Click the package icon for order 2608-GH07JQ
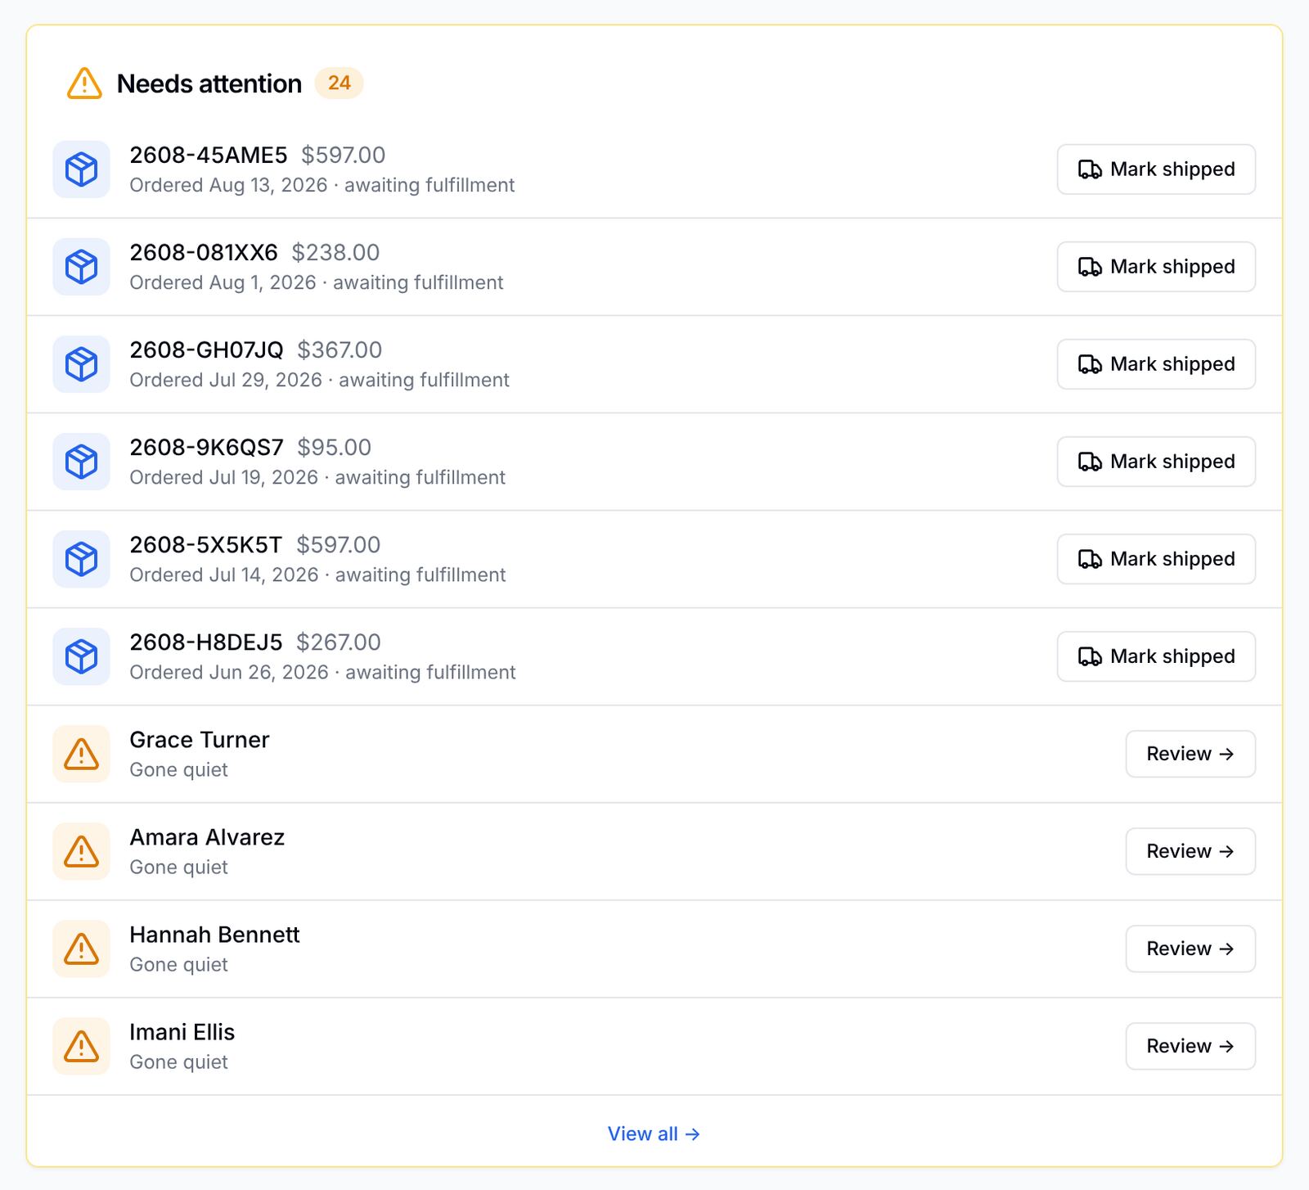The height and width of the screenshot is (1190, 1309). [82, 364]
